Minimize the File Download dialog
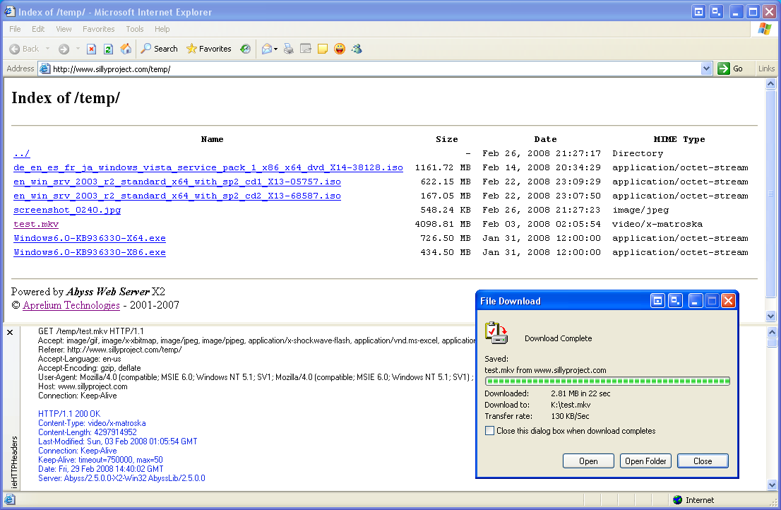The height and width of the screenshot is (510, 781). [x=696, y=300]
